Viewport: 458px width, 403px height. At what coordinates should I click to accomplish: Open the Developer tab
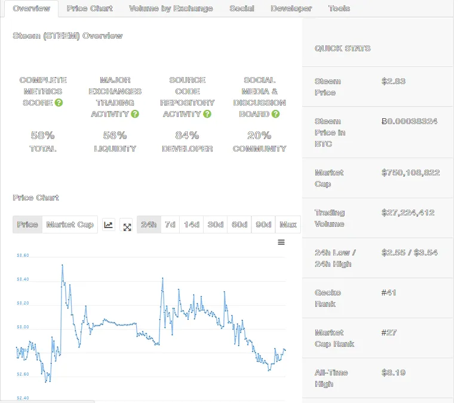point(291,8)
